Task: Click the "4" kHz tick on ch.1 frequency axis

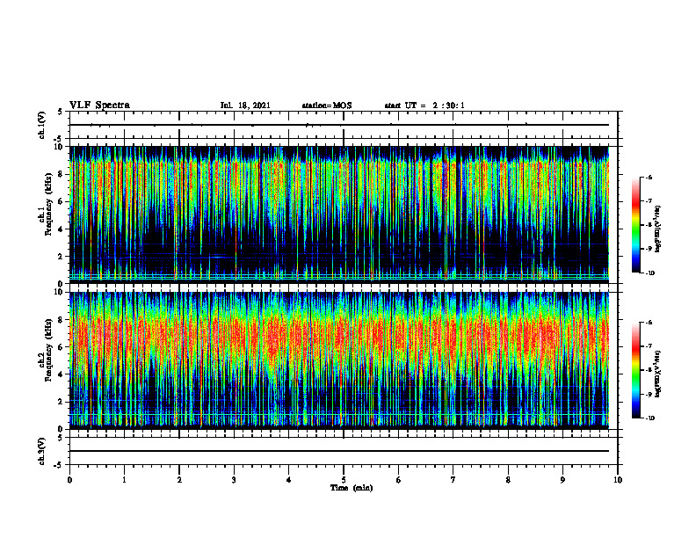Action: pos(62,229)
